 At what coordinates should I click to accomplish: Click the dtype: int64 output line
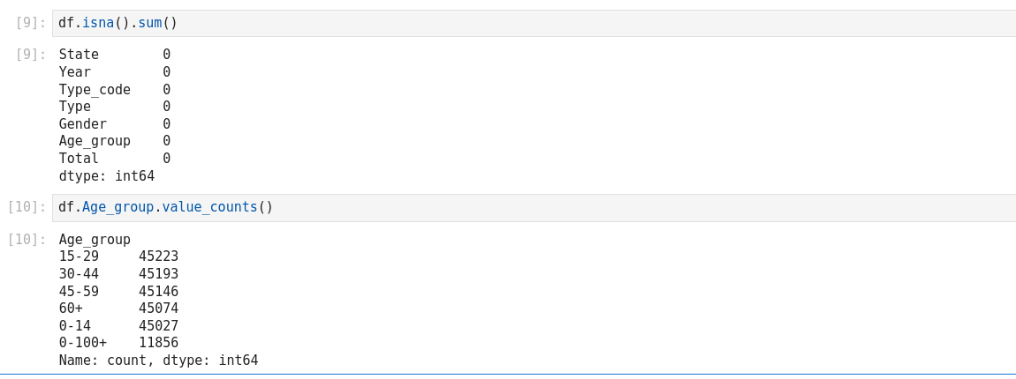click(107, 176)
